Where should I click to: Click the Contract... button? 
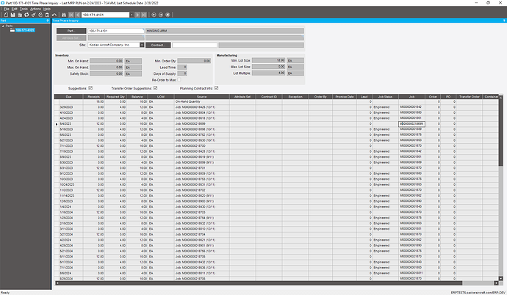coord(158,45)
